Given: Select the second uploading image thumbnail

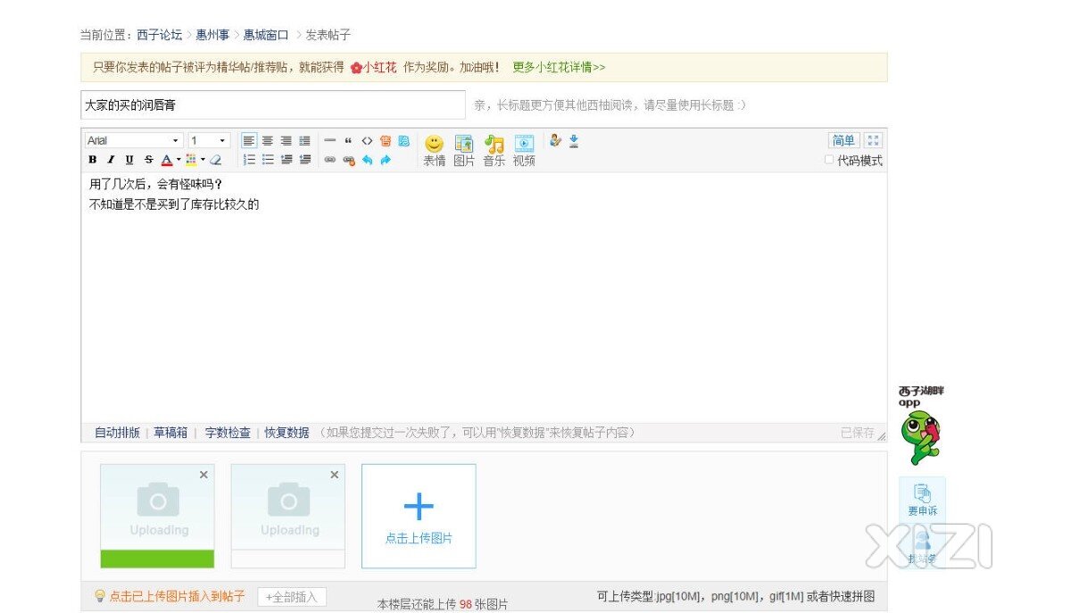Looking at the screenshot, I should (x=288, y=516).
